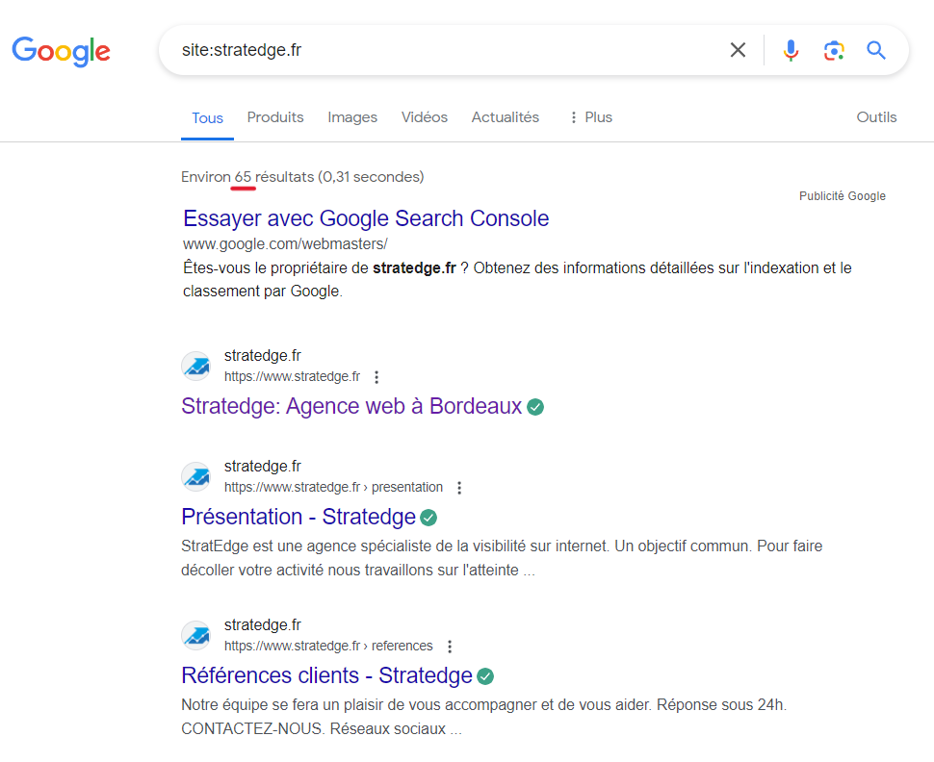Expand the Plus menu
This screenshot has height=762, width=934.
tap(591, 117)
